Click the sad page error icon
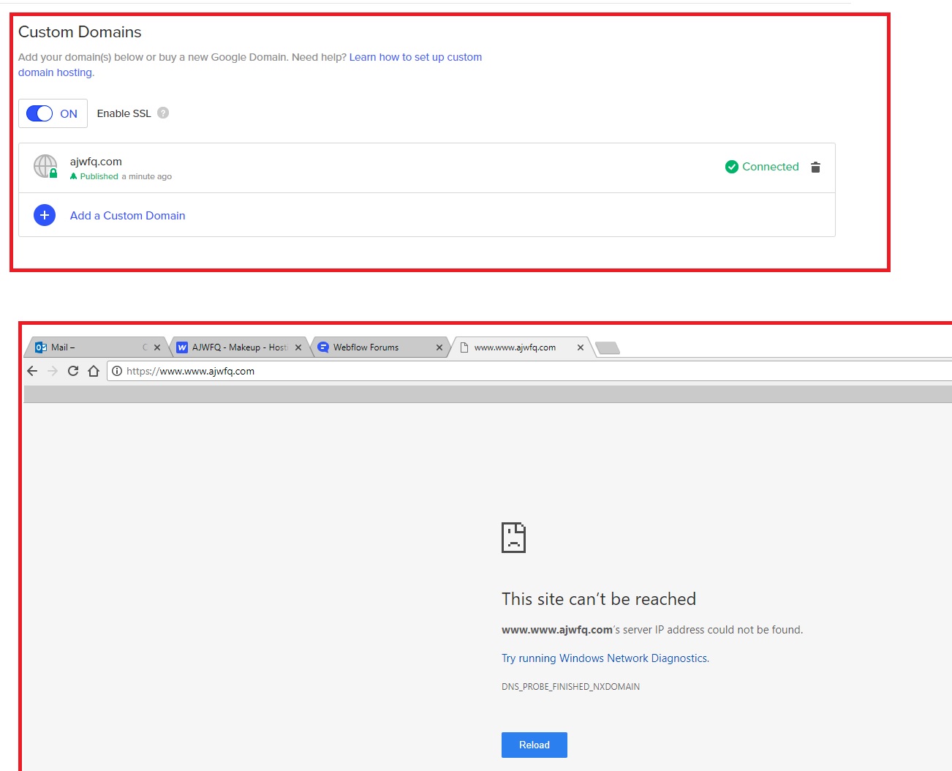Viewport: 952px width, 771px height. [x=513, y=538]
